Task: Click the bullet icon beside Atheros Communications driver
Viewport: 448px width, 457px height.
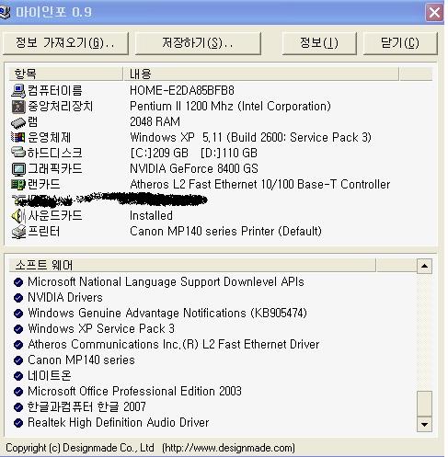Action: 18,345
